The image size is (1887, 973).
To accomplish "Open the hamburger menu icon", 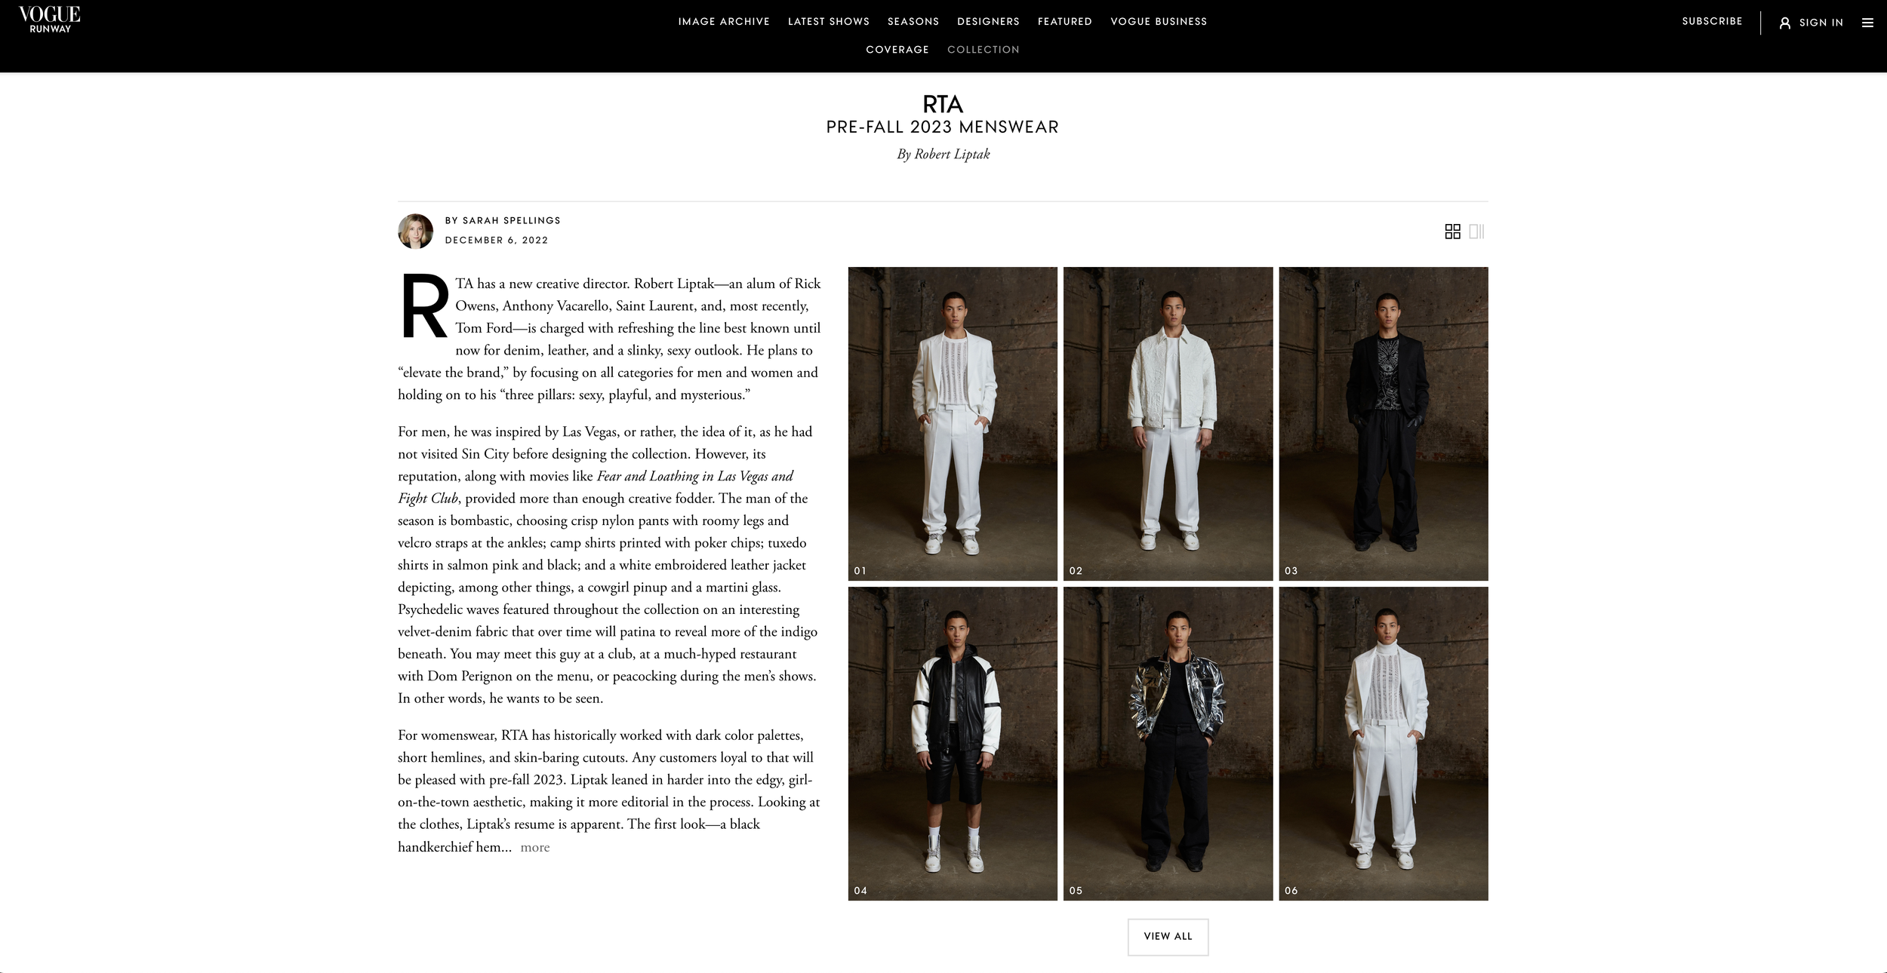I will tap(1867, 23).
